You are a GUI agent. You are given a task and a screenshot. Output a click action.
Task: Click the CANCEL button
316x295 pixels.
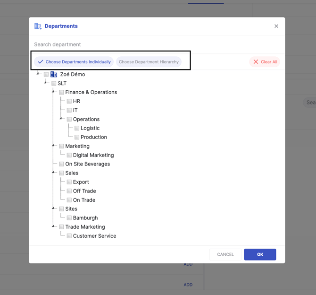click(225, 254)
